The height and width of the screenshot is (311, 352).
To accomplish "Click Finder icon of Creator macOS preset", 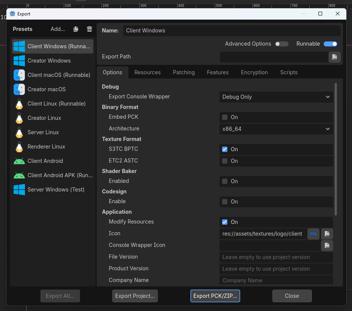I will (19, 89).
